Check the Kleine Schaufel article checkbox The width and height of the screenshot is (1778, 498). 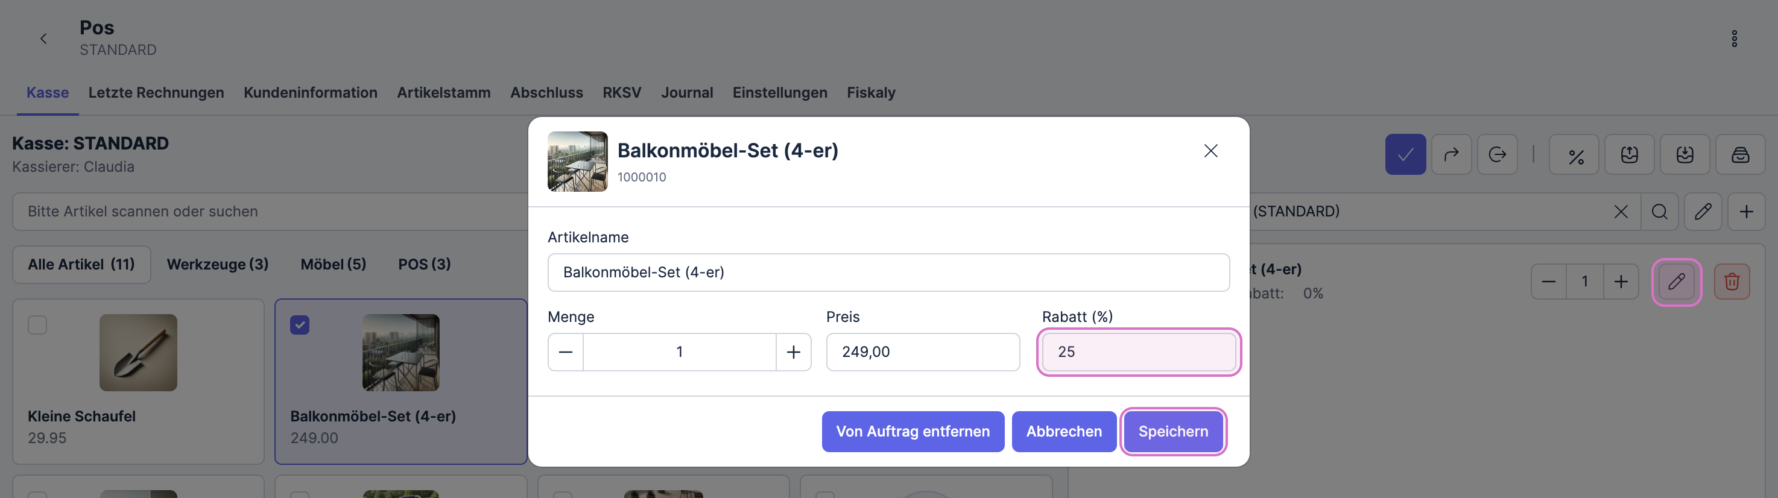pyautogui.click(x=37, y=325)
